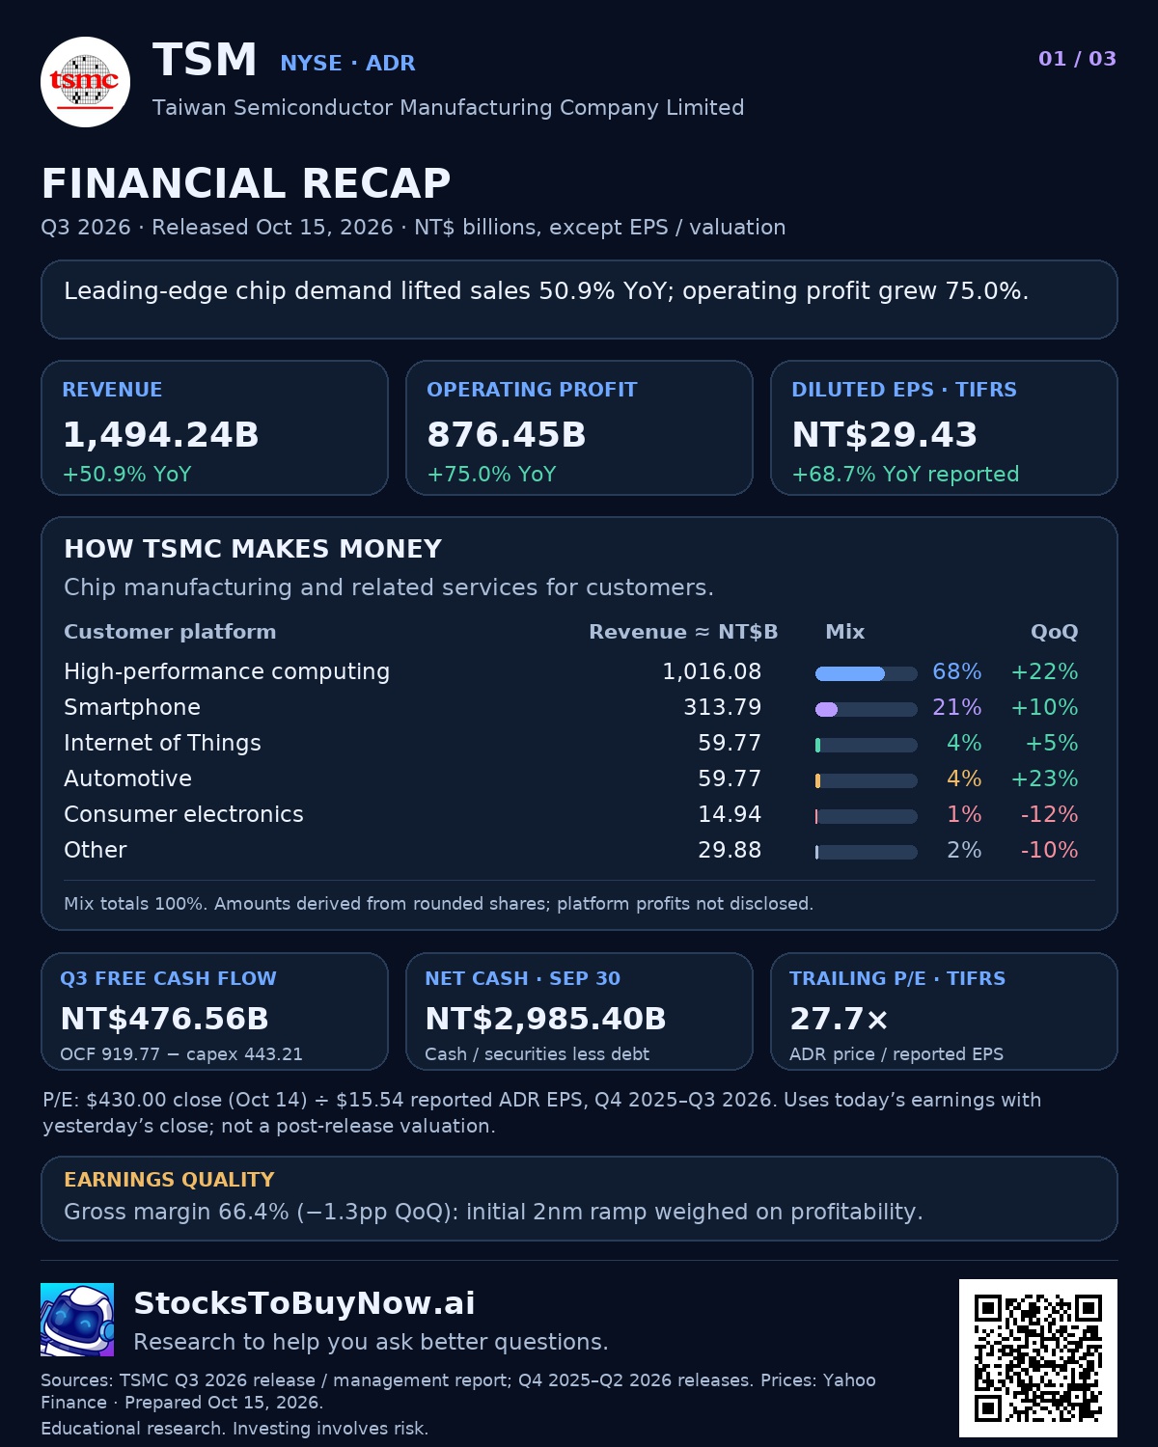Click the Leading-edge chip demand summary banner
Viewport: 1158px width, 1447px height.
pos(579,299)
